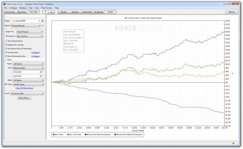Open the Player dropdown showing qwerty13990
Screen dimensions: 243x149
(26, 21)
